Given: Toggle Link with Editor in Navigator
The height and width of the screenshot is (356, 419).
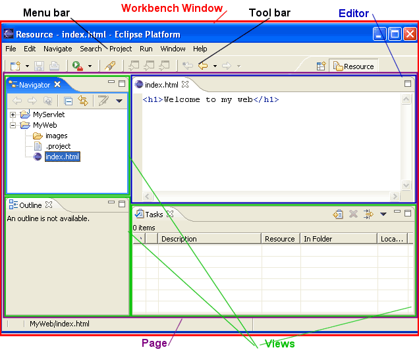Looking at the screenshot, I should coord(83,101).
